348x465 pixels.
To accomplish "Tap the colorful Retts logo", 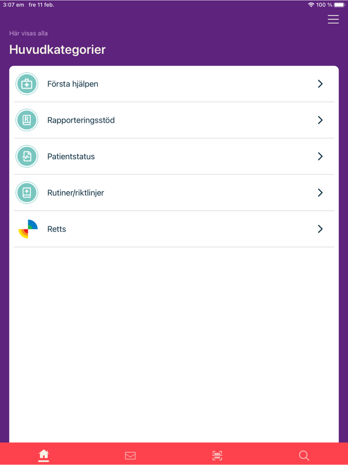I will pos(28,229).
